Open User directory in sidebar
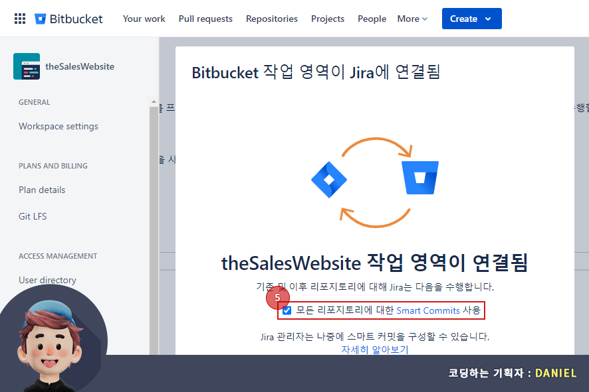The width and height of the screenshot is (589, 392). tap(47, 280)
